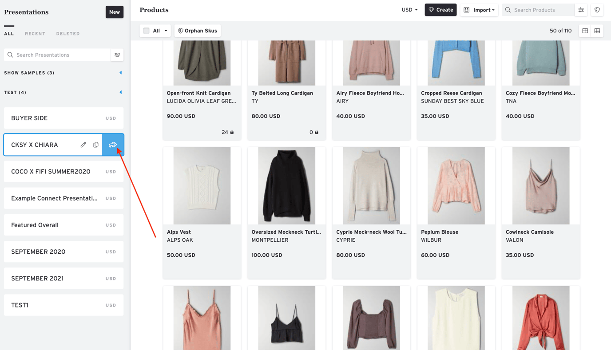The width and height of the screenshot is (611, 350).
Task: Toggle the select All checkbox
Action: (147, 31)
